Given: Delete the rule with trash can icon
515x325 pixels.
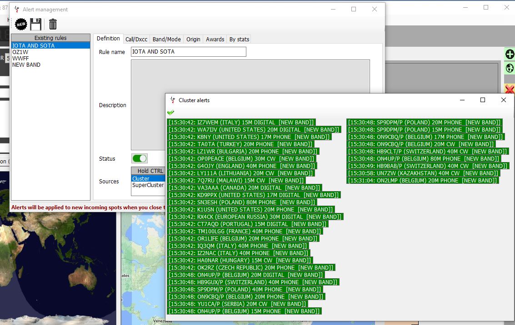Looking at the screenshot, I should (x=53, y=24).
